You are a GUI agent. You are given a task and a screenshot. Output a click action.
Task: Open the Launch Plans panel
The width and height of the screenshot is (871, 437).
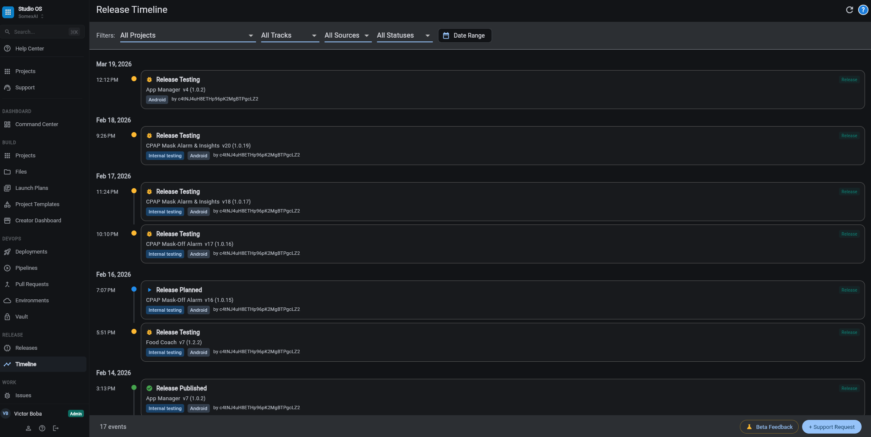pyautogui.click(x=32, y=188)
